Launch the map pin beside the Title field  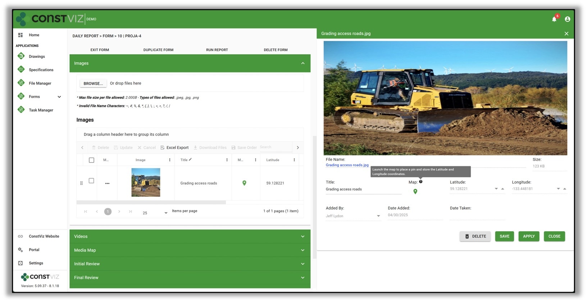click(x=415, y=192)
